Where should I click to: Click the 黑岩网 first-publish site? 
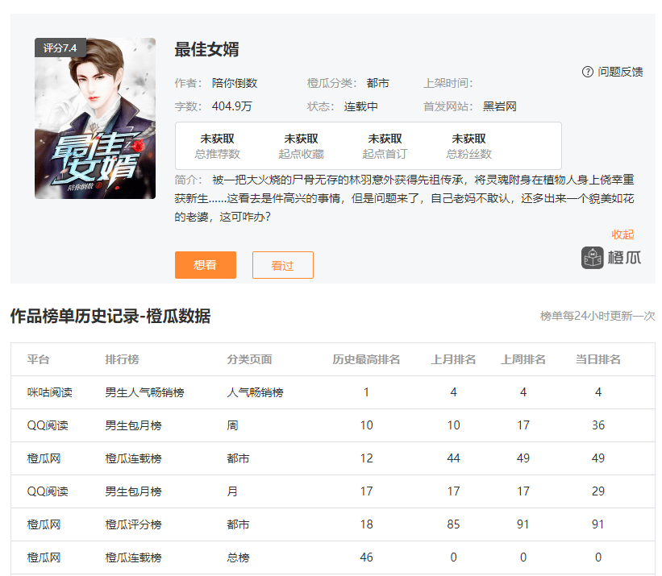click(499, 106)
